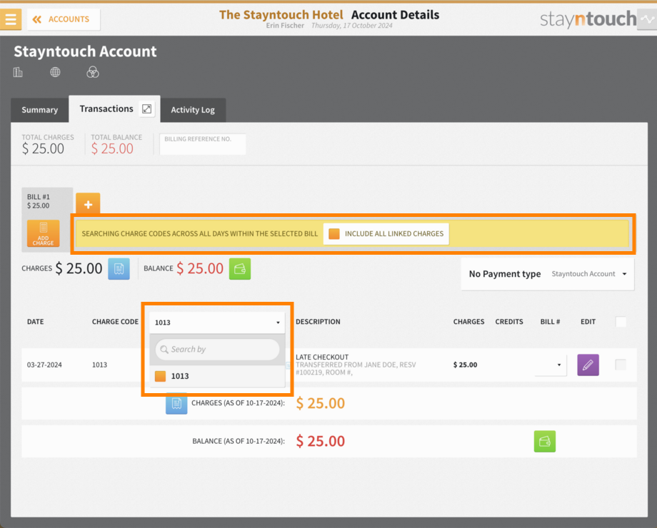The image size is (657, 528).
Task: Click green wallet icon in Balance as-of row
Action: (x=545, y=442)
